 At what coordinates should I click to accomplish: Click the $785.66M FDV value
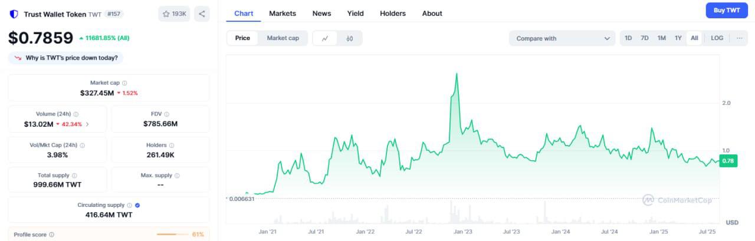(x=160, y=124)
